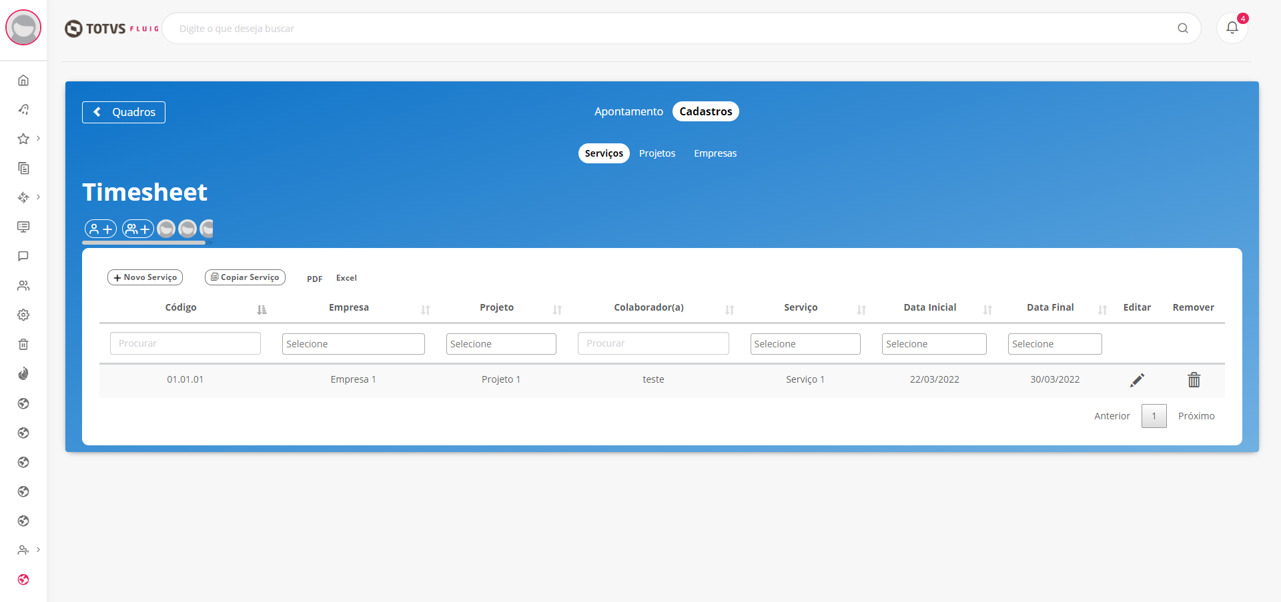Viewport: 1281px width, 602px height.
Task: Expand chevron next to processes arrows icon
Action: 38,197
